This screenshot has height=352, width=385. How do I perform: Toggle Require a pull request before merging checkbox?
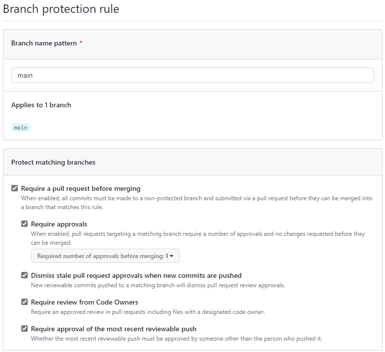pyautogui.click(x=15, y=188)
